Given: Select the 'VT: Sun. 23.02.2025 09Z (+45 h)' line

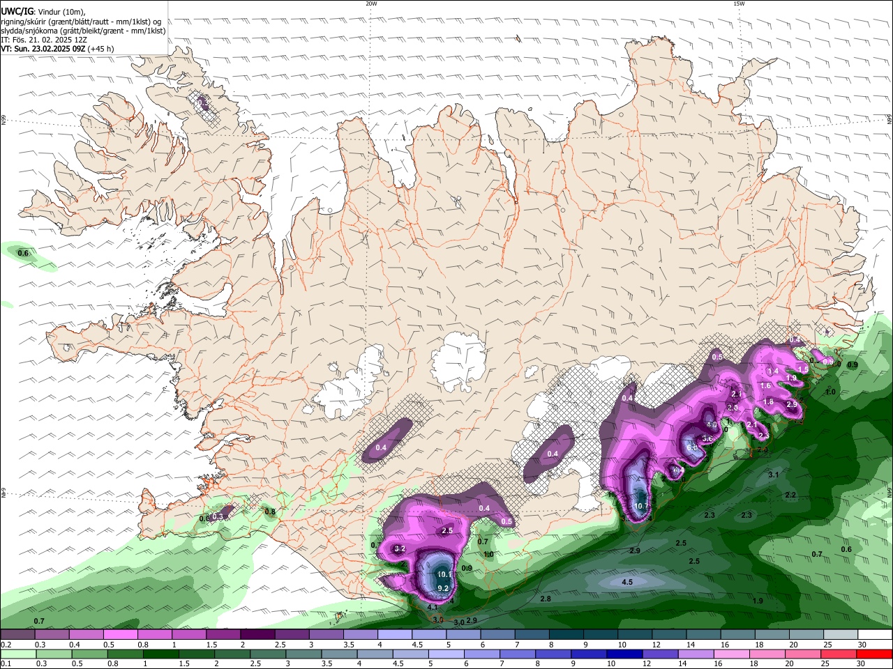Looking at the screenshot, I should click(57, 49).
